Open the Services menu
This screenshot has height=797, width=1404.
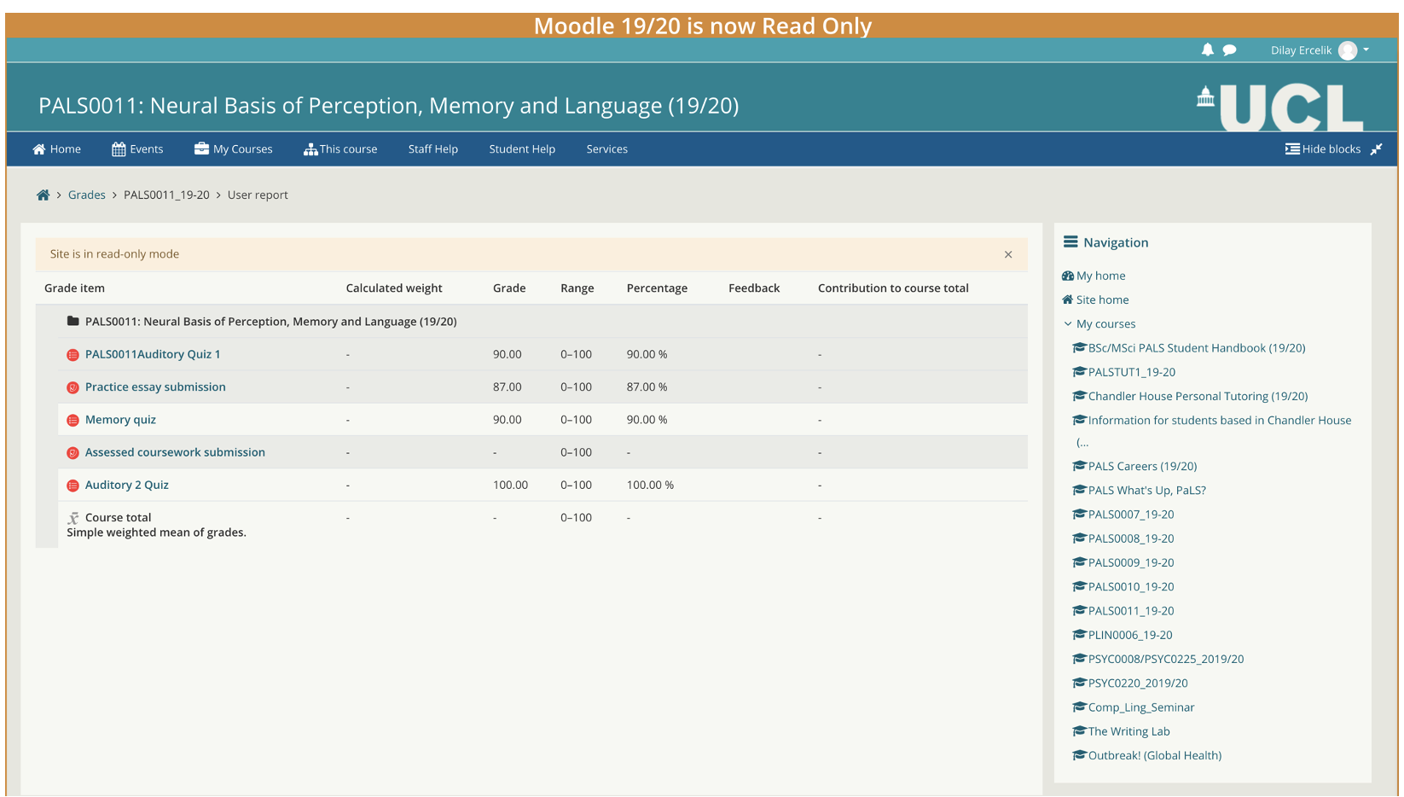(x=606, y=148)
